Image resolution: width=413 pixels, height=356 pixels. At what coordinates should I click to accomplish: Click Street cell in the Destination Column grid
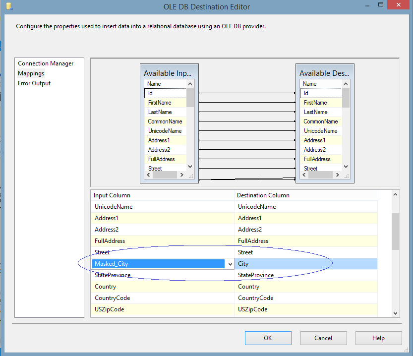pos(306,252)
